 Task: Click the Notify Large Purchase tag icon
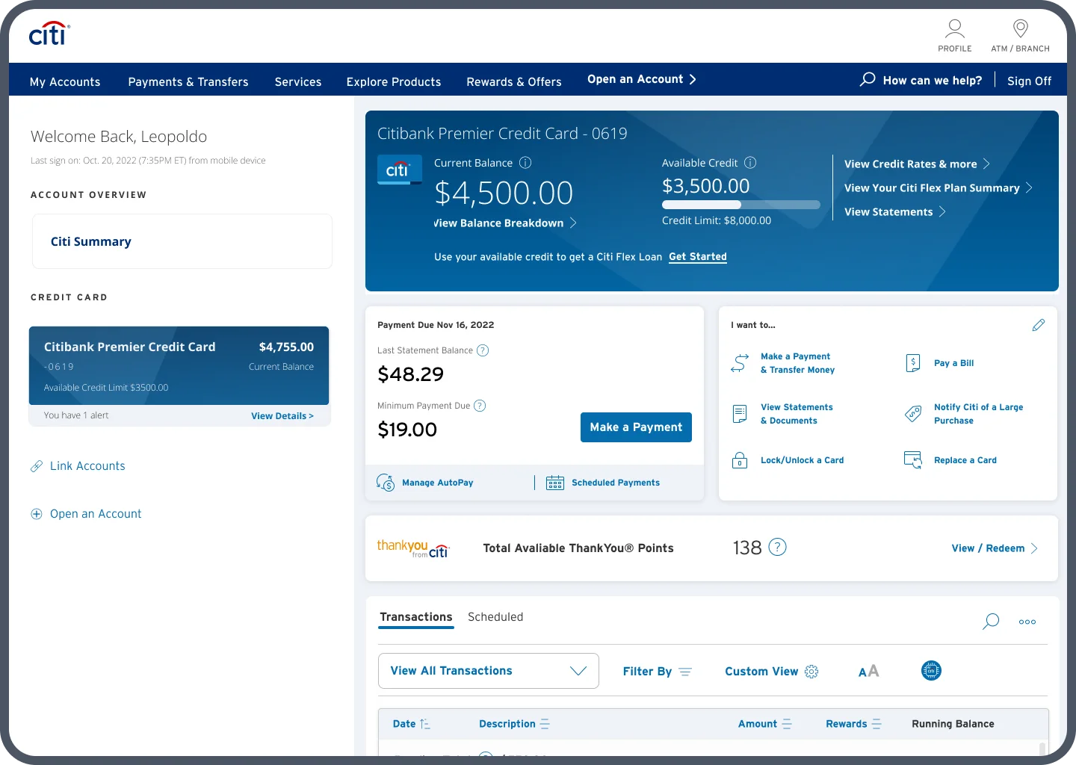pyautogui.click(x=913, y=414)
